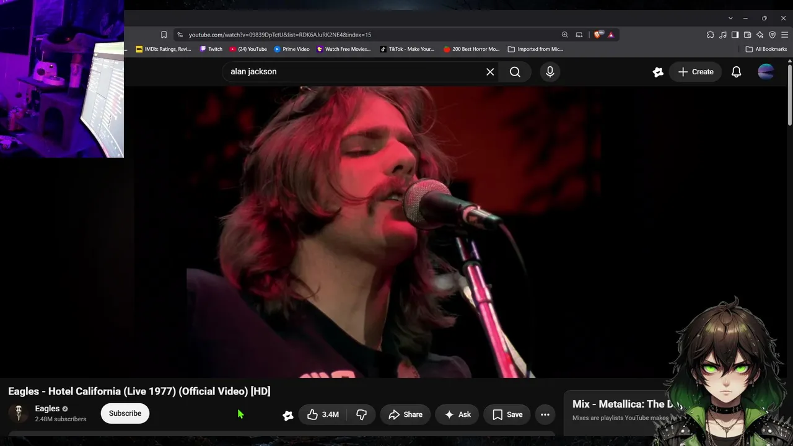Clear the YouTube search query
The image size is (793, 446).
490,72
